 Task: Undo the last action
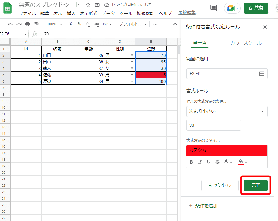(11, 24)
